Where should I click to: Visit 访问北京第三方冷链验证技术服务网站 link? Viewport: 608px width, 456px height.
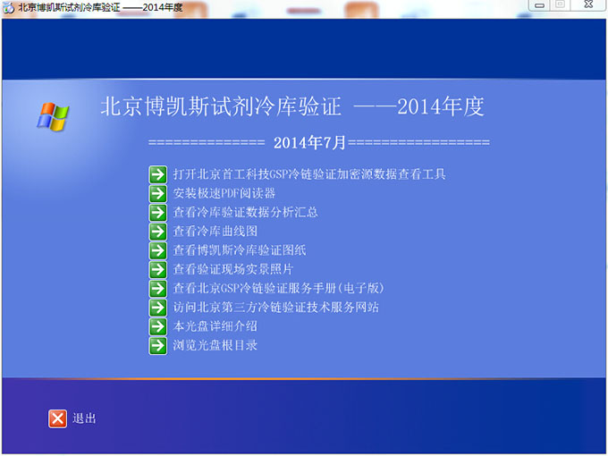(275, 307)
